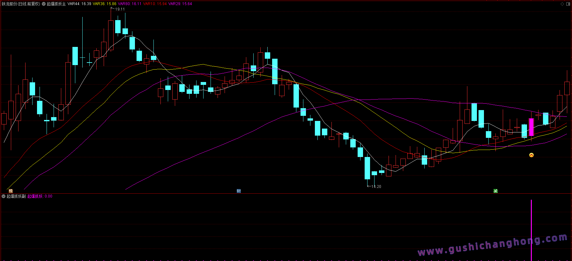Select the white VAR44 value label
572x261 pixels.
[x=79, y=4]
